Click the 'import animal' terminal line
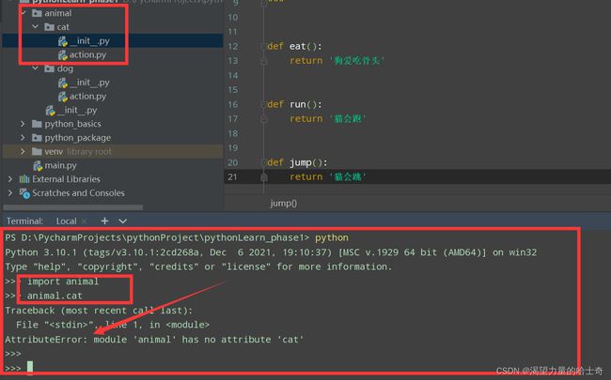 (63, 281)
